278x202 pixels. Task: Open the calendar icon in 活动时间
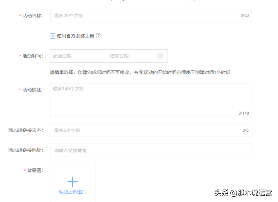(x=160, y=56)
